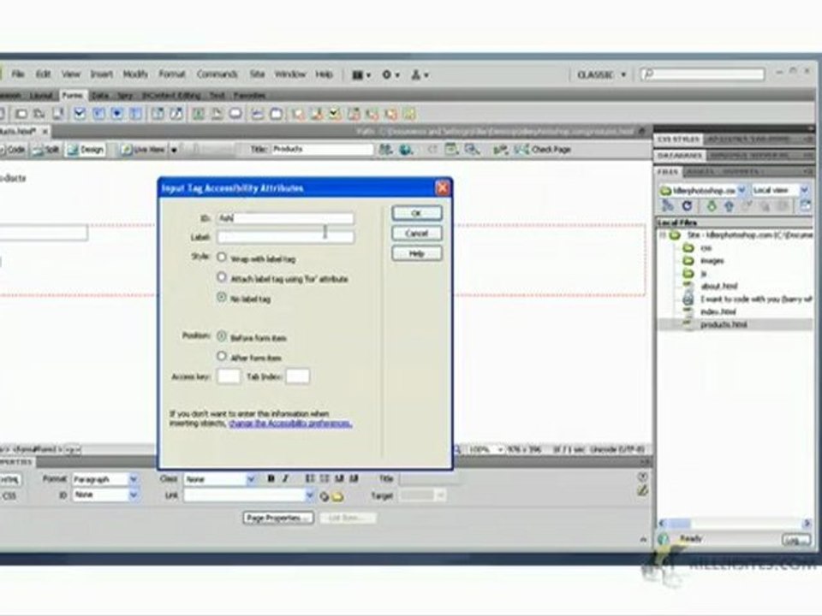Click Connect to remote host icon
This screenshot has width=822, height=616.
(x=667, y=206)
